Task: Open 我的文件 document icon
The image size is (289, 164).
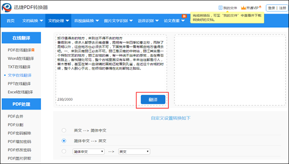Action: tap(220, 8)
